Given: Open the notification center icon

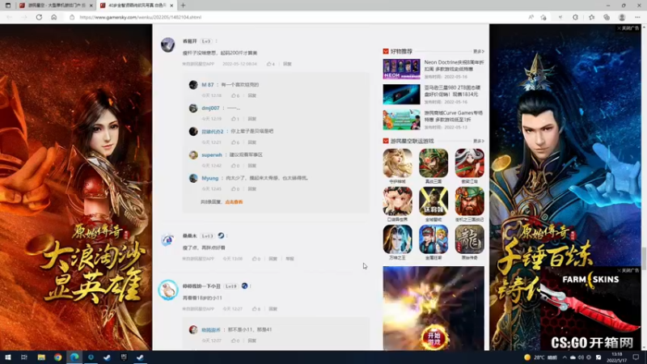Looking at the screenshot, I should coord(636,358).
